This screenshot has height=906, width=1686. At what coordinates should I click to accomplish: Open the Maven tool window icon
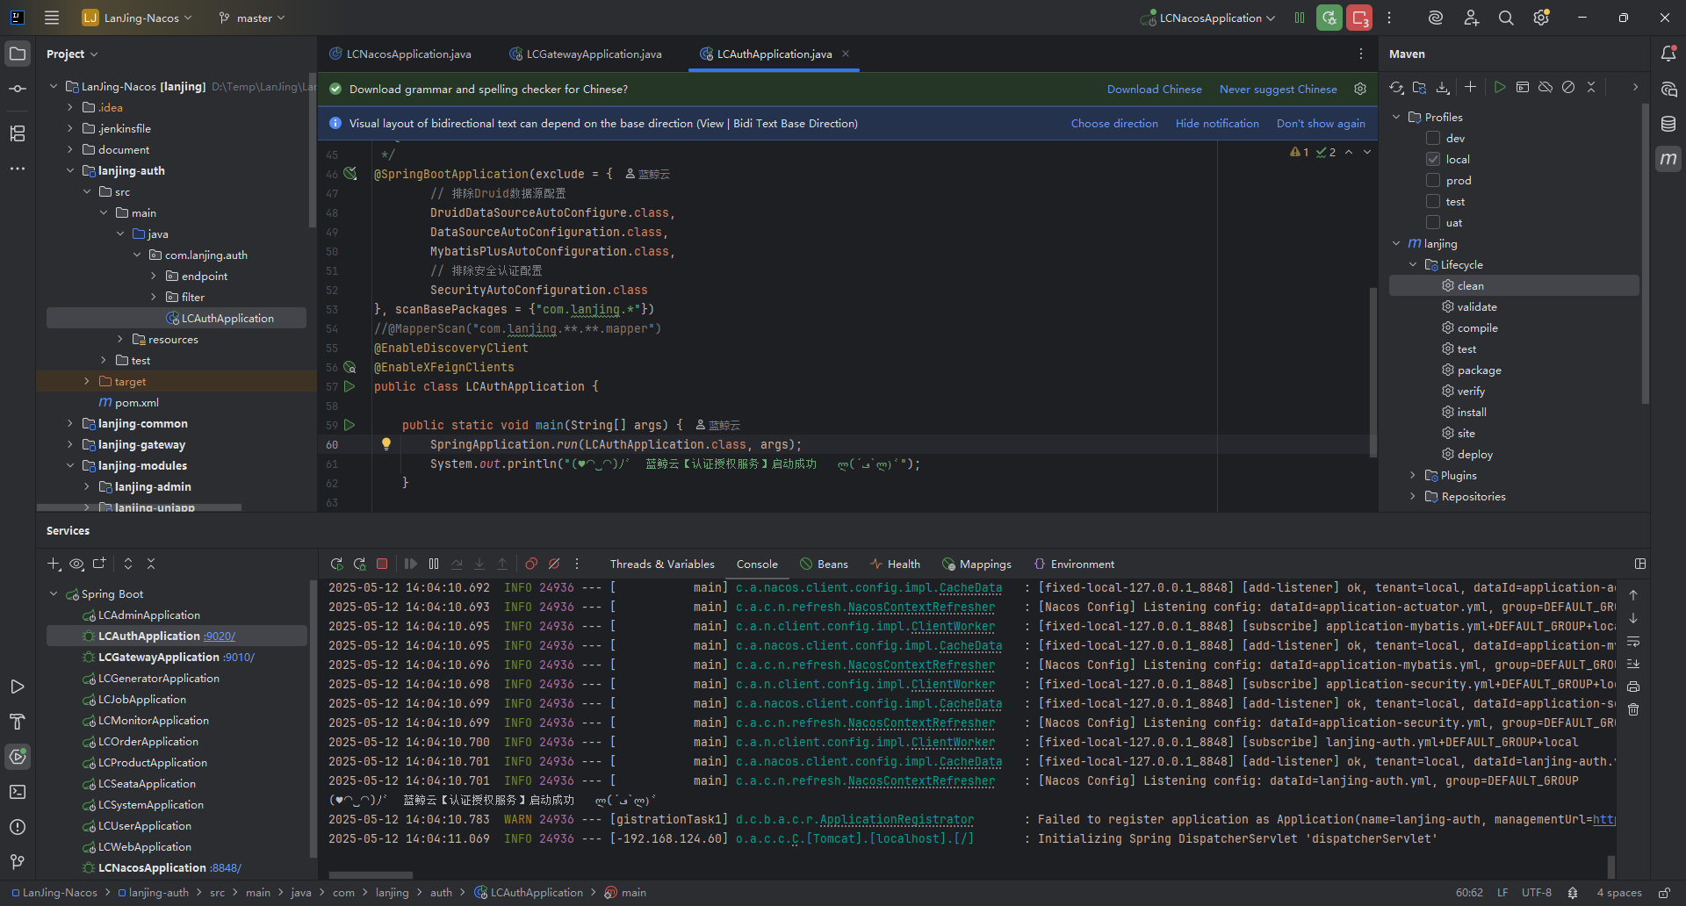click(1668, 159)
